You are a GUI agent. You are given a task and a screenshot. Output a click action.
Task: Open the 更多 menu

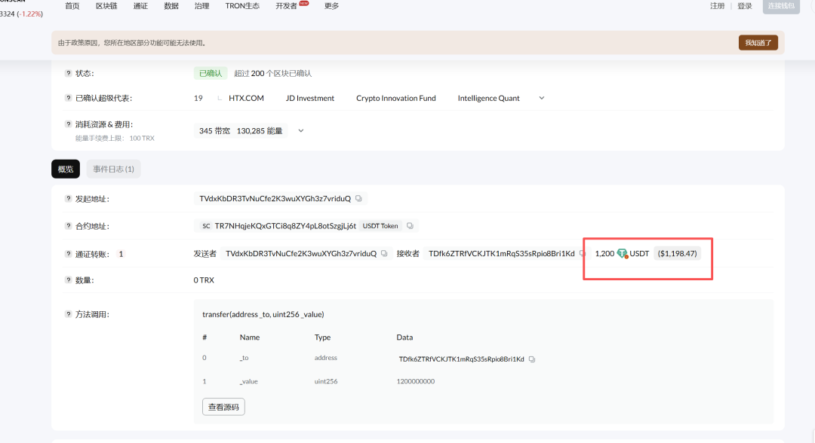click(x=331, y=6)
